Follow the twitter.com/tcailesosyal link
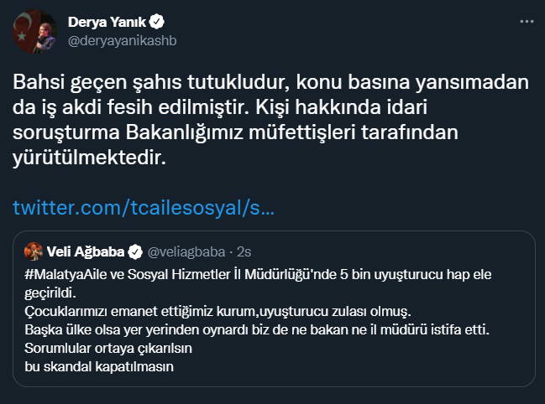Screen dimensions: 545x404 [144, 206]
